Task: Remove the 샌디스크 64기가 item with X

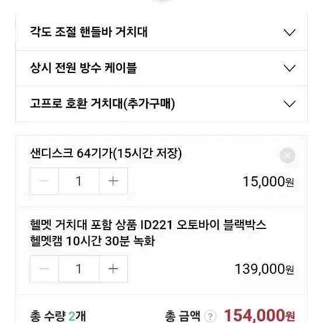Action: click(x=287, y=155)
